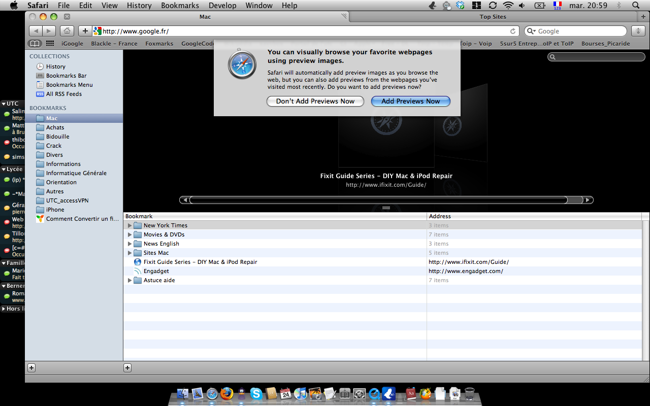Open the Trash in the Dock

click(470, 393)
